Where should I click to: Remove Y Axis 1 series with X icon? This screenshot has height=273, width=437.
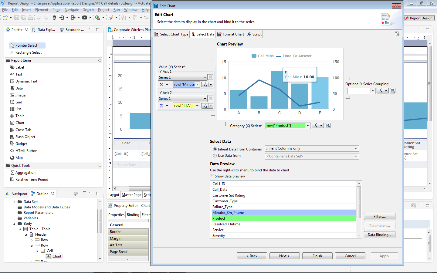click(211, 77)
